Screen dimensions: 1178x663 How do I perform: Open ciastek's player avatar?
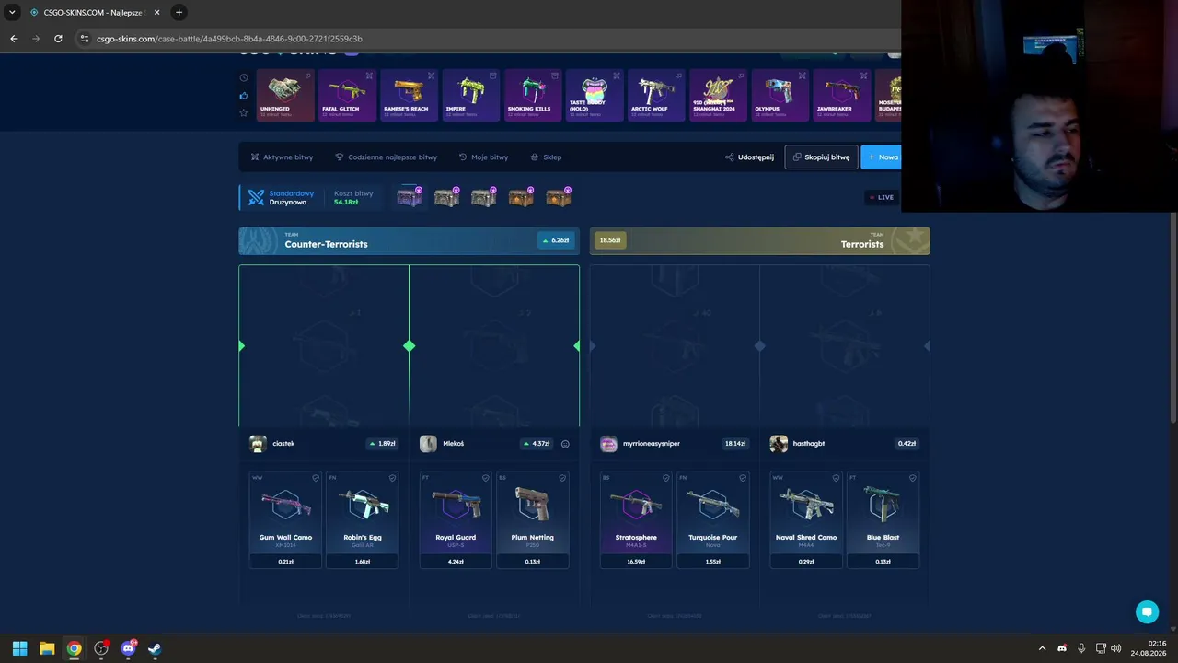coord(258,444)
